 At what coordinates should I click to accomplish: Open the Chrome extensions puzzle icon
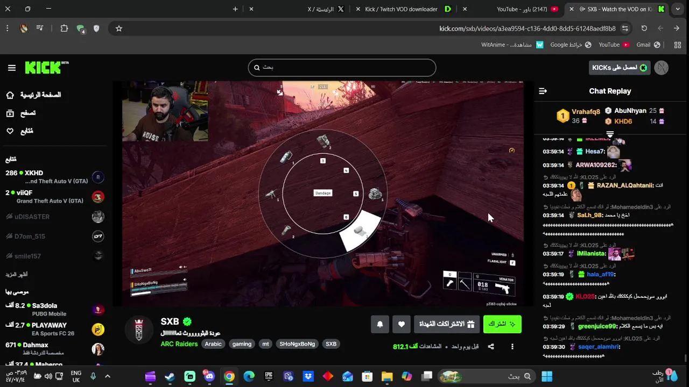click(64, 28)
